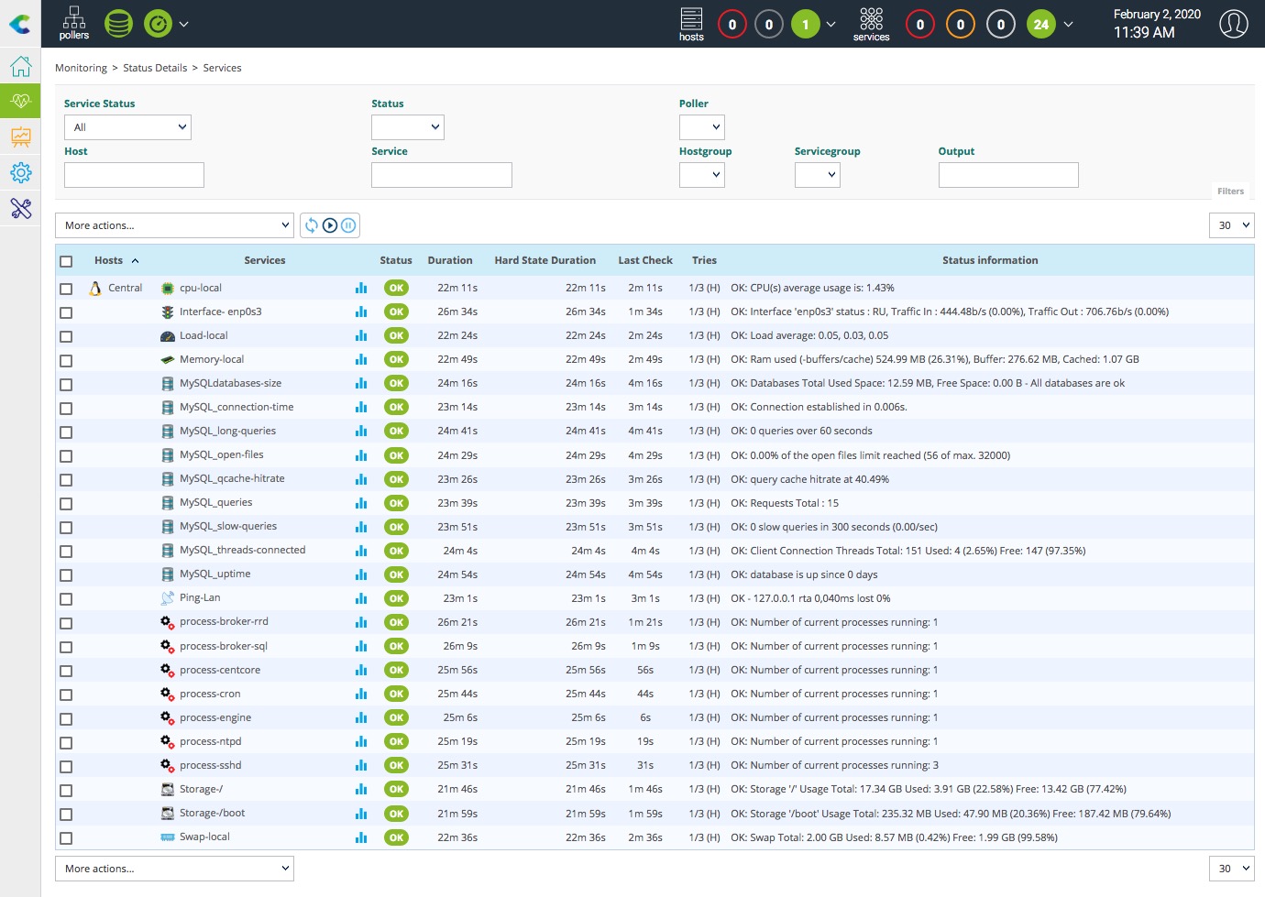Expand the top More actions dropdown

[174, 225]
